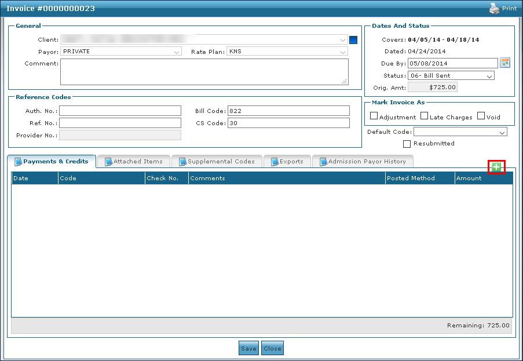Screen dimensions: 523x361
Task: Click the Admission Payor History tab icon
Action: (x=323, y=162)
